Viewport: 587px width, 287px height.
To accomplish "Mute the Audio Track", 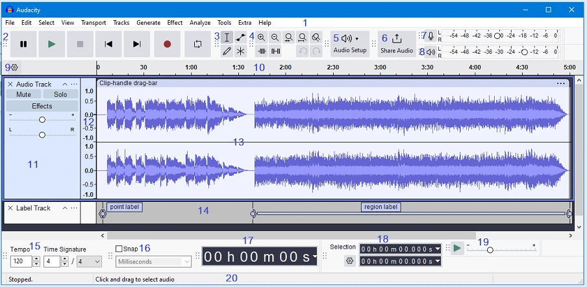I will click(23, 94).
